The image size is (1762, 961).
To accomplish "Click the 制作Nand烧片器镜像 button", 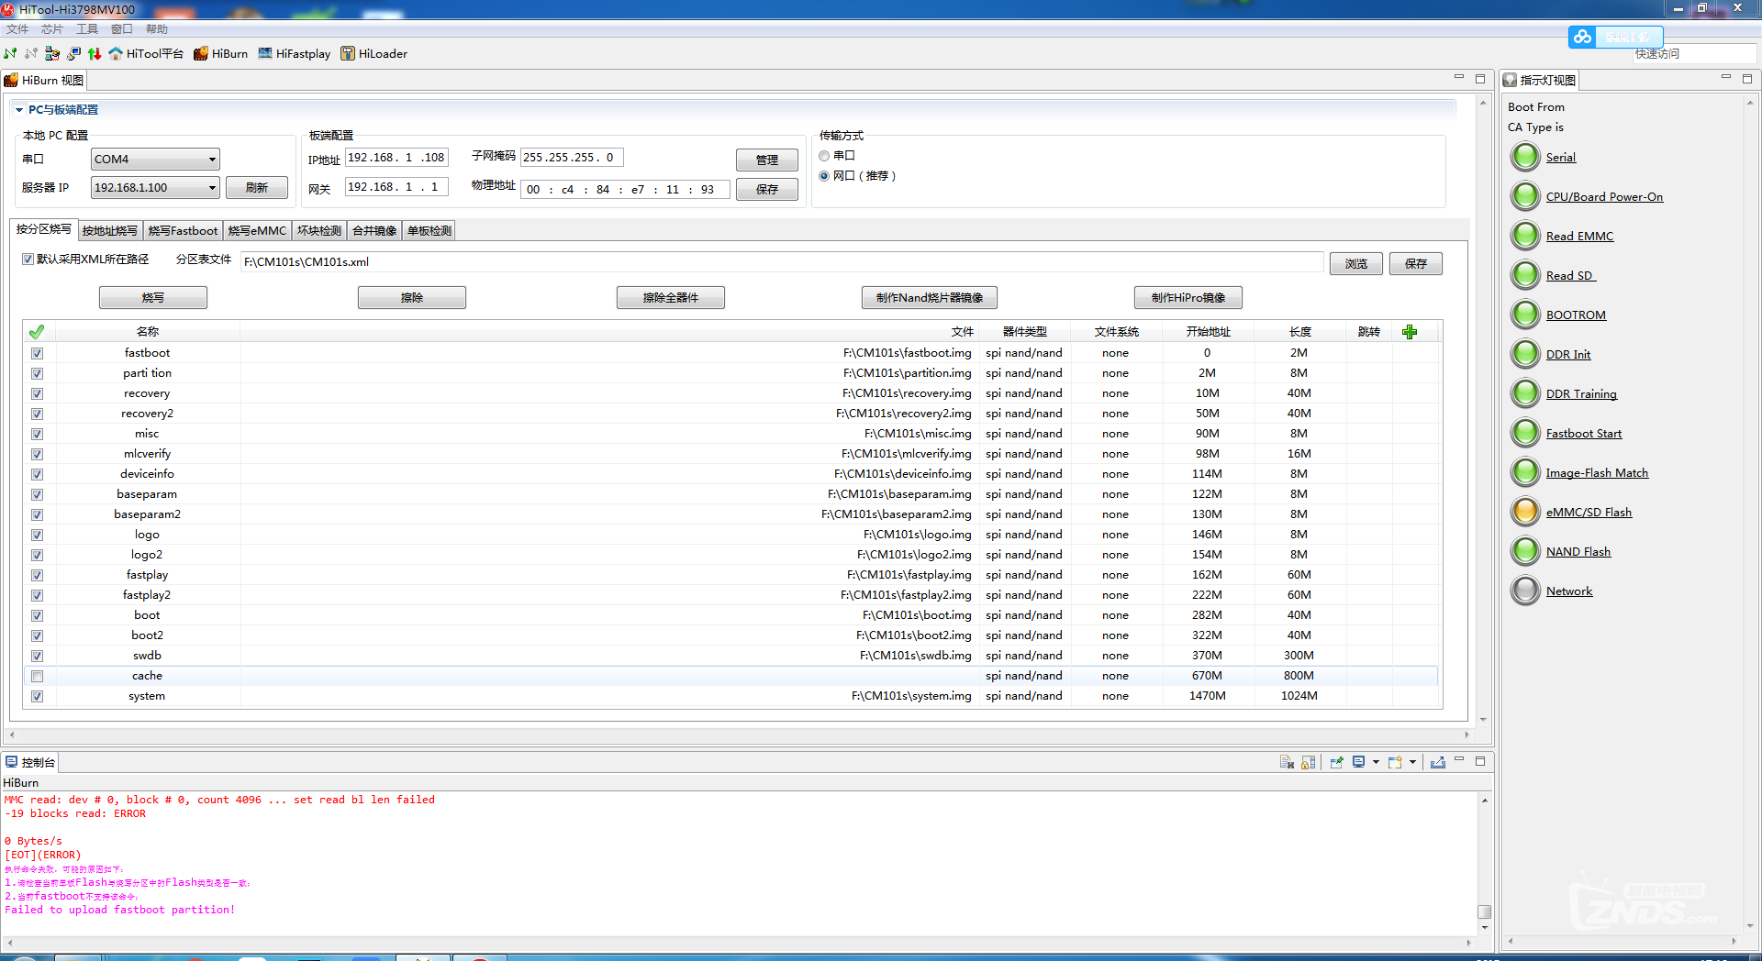I will tap(930, 298).
